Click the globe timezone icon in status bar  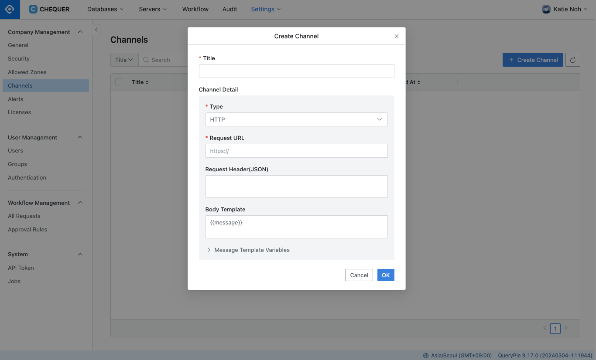coord(426,356)
